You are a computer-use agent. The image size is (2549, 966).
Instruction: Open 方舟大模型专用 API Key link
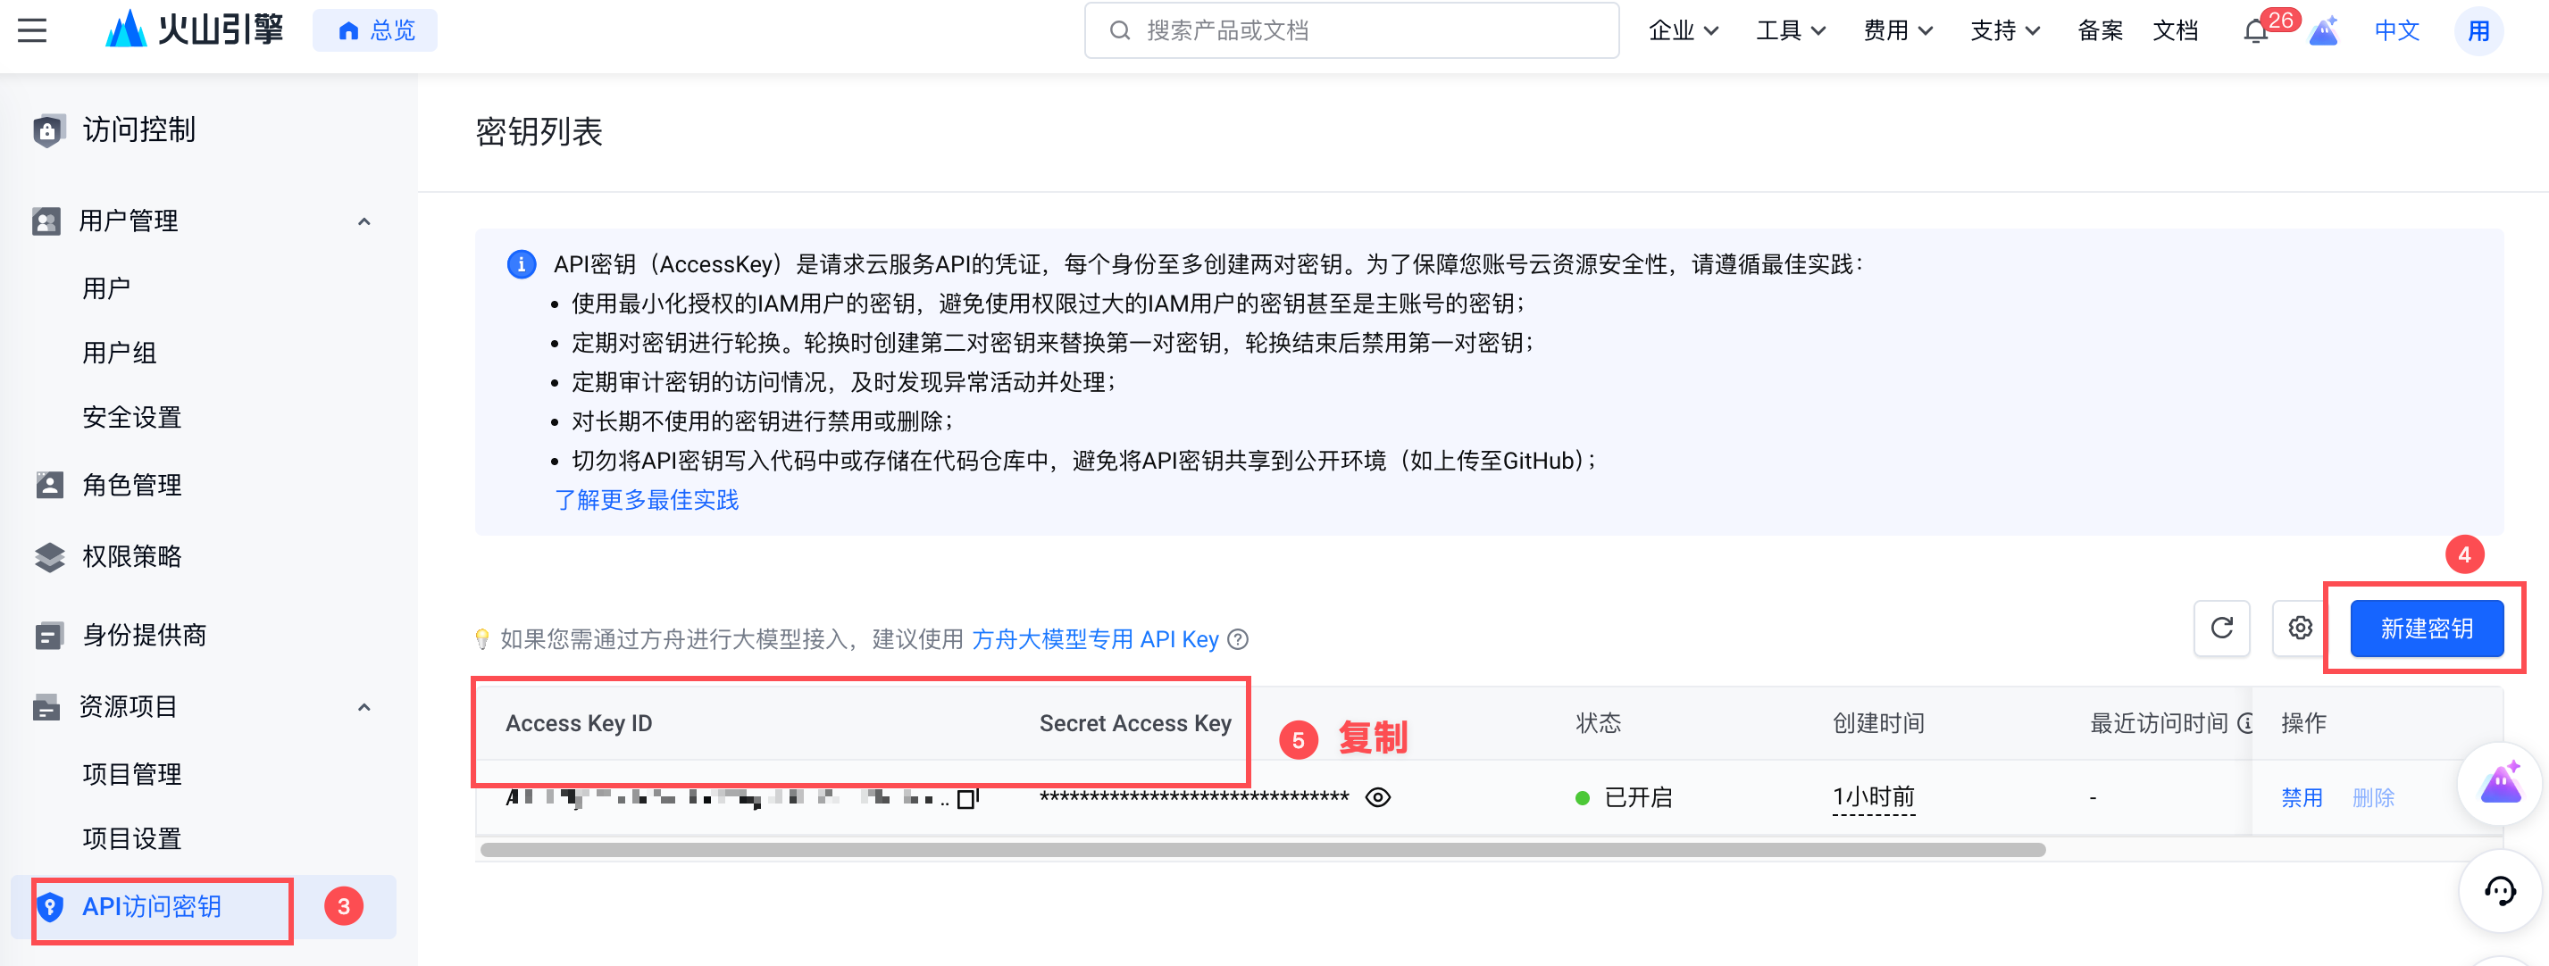(1095, 640)
